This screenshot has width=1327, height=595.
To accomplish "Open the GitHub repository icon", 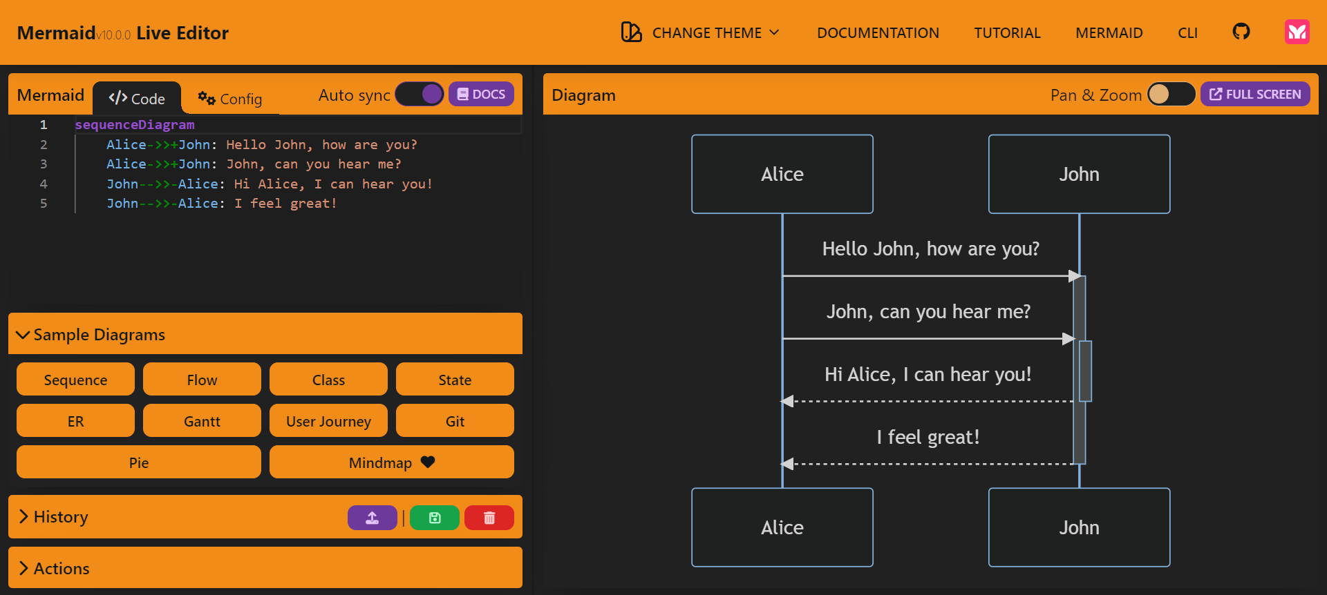I will (1241, 32).
